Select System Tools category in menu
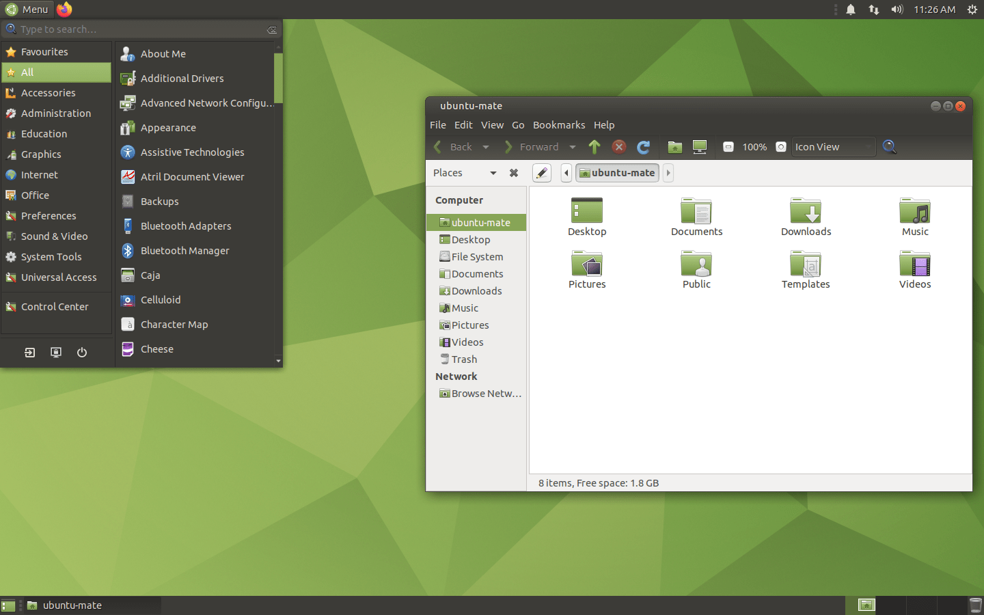Screen dimensions: 984x615 coord(56,257)
